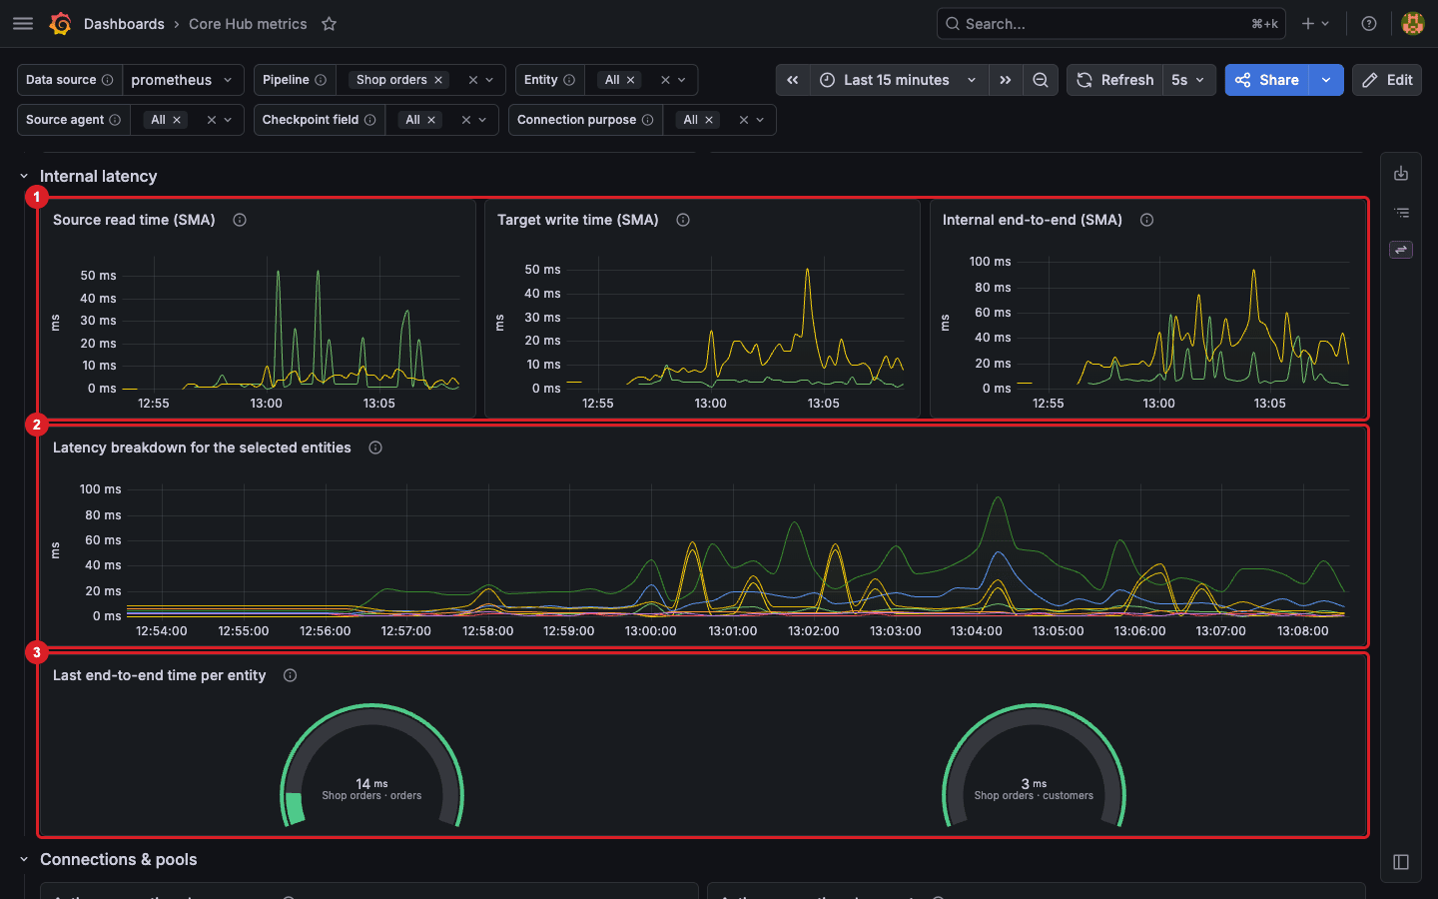Open the user profile avatar
Screen dimensions: 1438x899
[x=1412, y=24]
